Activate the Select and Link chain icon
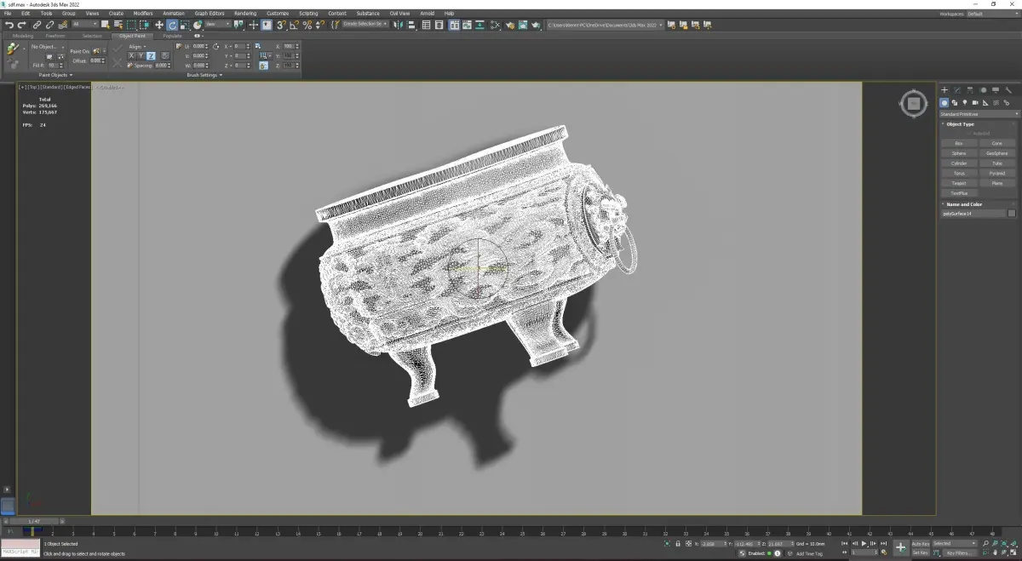 [37, 25]
